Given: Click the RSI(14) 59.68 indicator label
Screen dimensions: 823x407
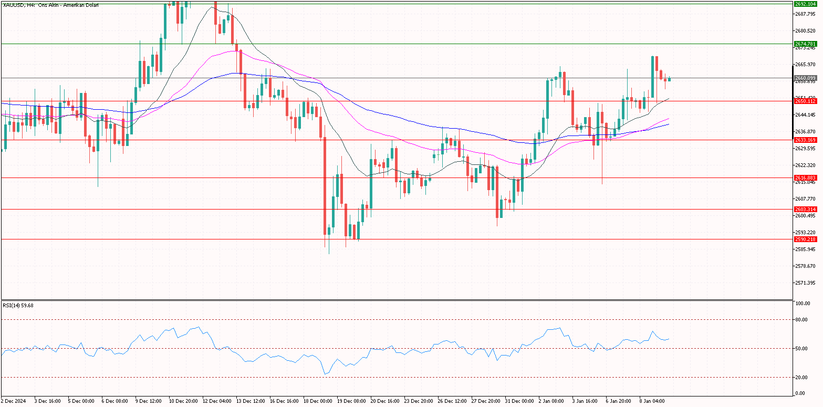Looking at the screenshot, I should coord(18,305).
